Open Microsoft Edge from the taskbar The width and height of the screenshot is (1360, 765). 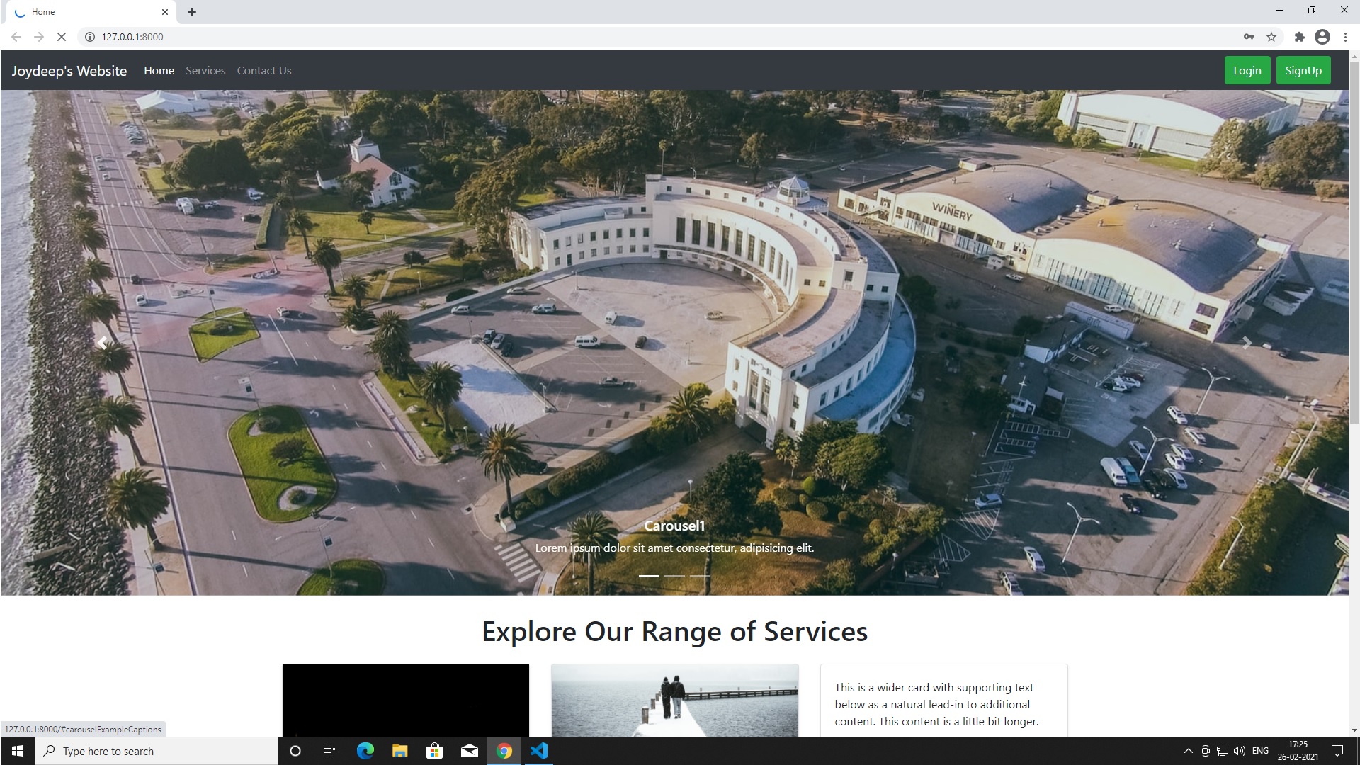point(365,751)
